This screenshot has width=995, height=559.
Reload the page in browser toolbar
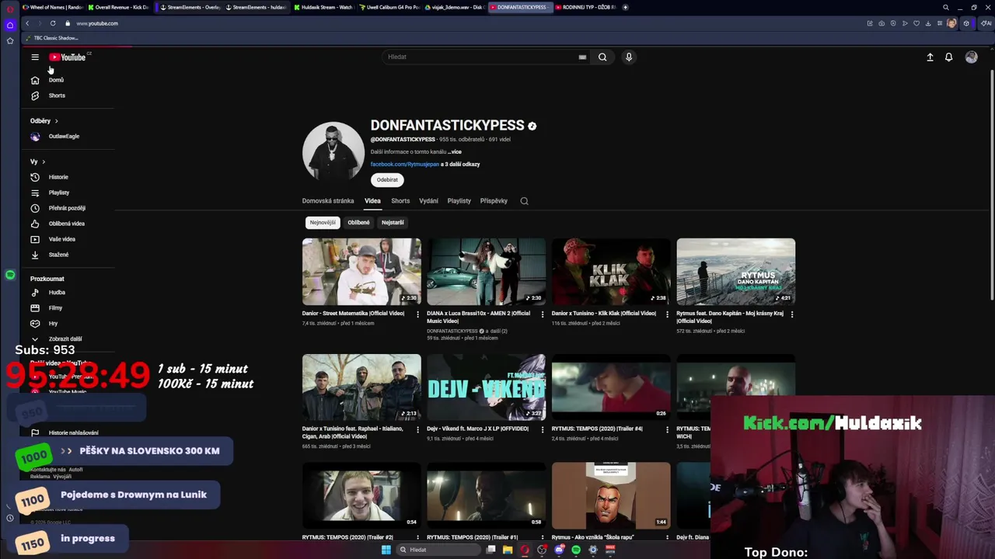pos(53,23)
